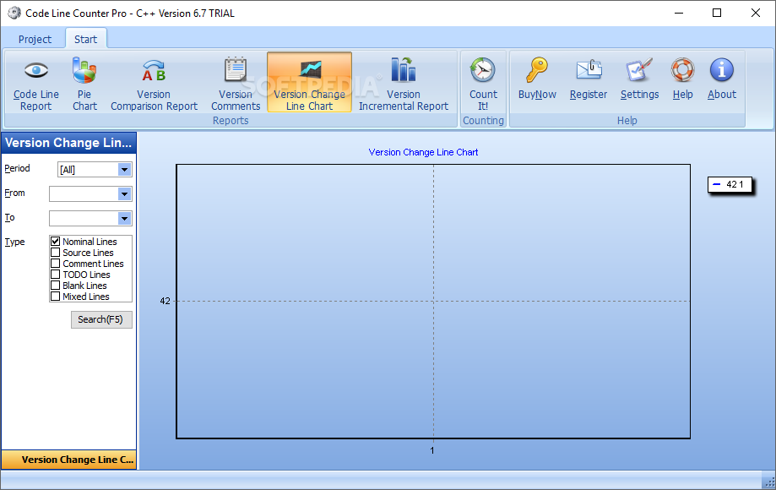Tick the Mixed Lines checkbox

[x=56, y=297]
